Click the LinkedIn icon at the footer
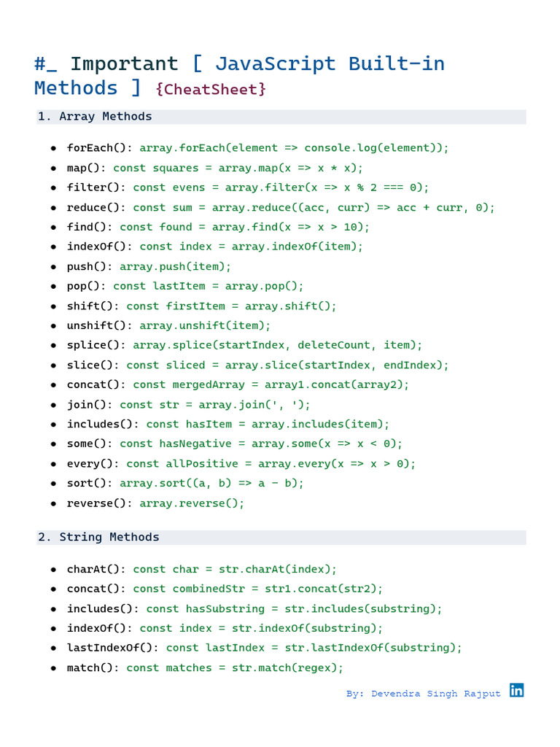Viewport: 560px width, 747px height. [x=516, y=690]
